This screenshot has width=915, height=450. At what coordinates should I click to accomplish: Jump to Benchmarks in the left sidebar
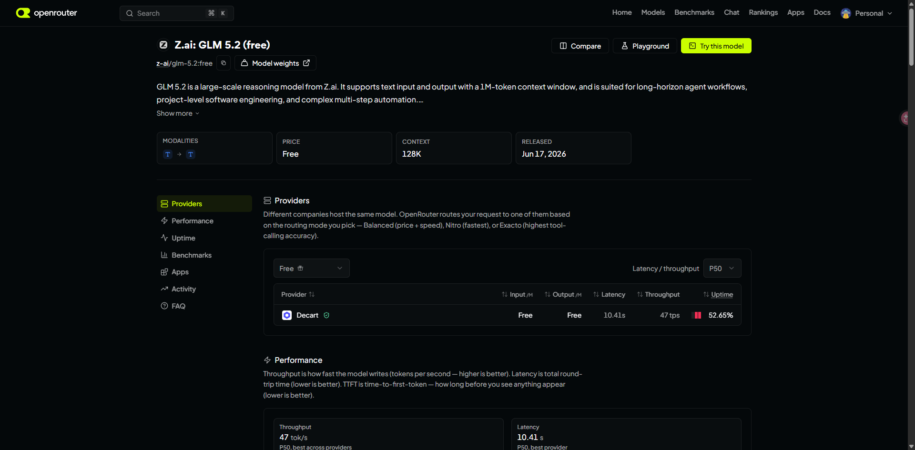click(204, 255)
